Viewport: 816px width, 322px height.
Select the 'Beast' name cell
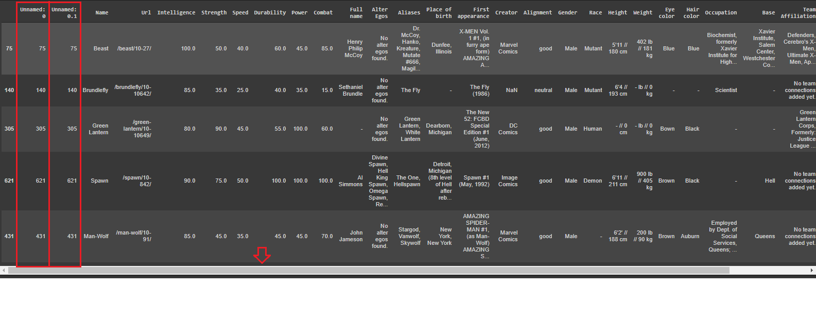(101, 48)
